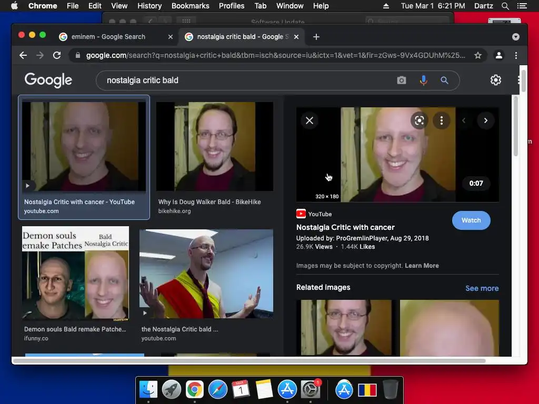
Task: Open the Help menu
Action: (x=321, y=6)
